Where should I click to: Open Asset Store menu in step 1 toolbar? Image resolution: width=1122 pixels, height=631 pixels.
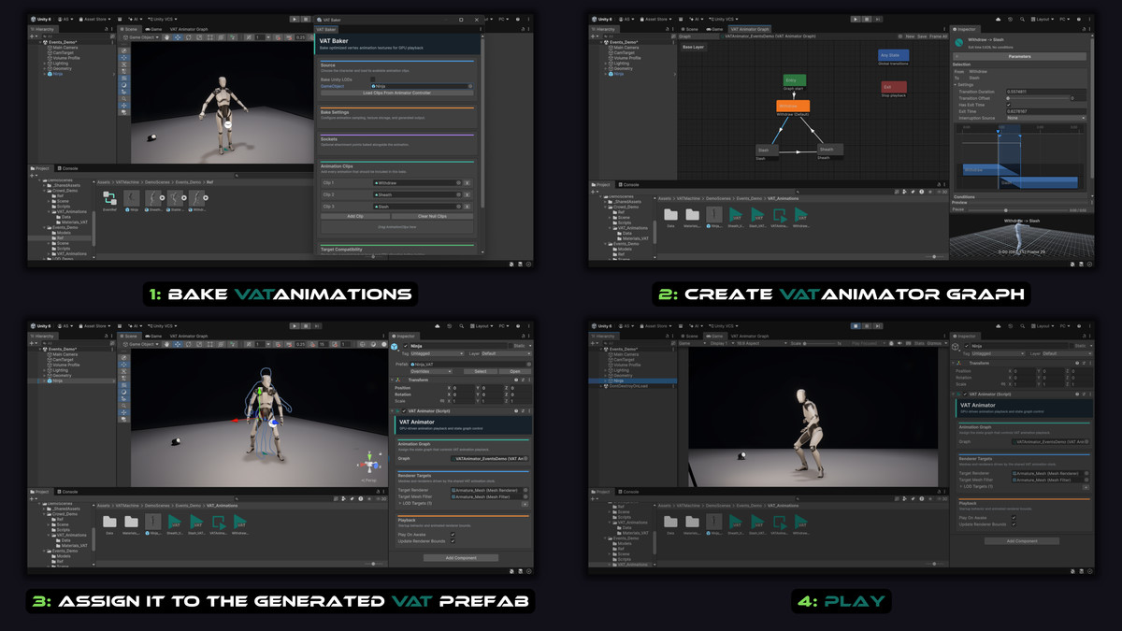pyautogui.click(x=94, y=19)
